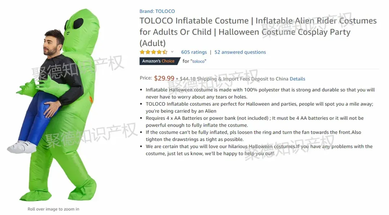Expand the ratings breakdown chevron
This screenshot has width=389, height=215.
pyautogui.click(x=172, y=52)
